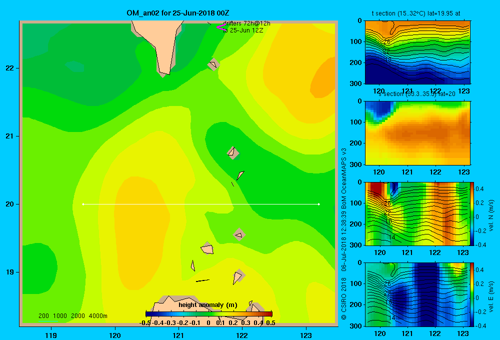Click the map title OM_an02 for 25-Jun-2018 00Z
The image size is (500, 340).
point(178,13)
